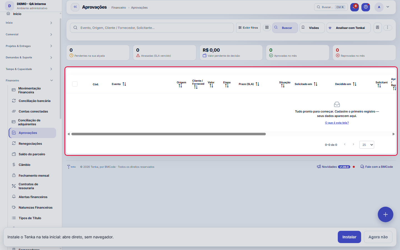Sort by Solicitado em arrows
Image resolution: width=400 pixels, height=250 pixels.
(316, 84)
